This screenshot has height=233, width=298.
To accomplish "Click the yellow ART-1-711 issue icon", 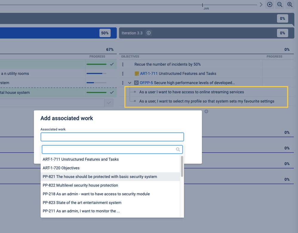I will (x=137, y=74).
